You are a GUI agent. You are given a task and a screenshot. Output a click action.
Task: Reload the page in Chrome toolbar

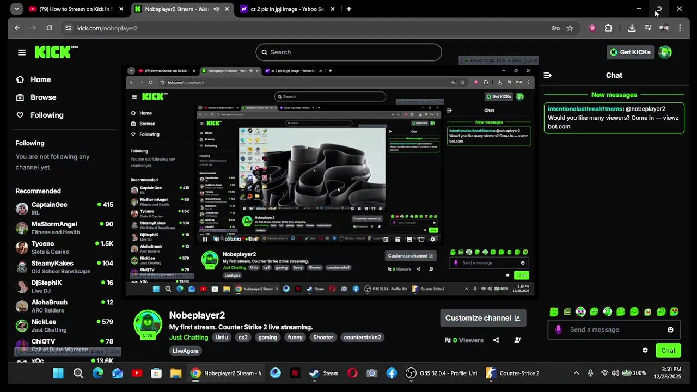click(50, 28)
